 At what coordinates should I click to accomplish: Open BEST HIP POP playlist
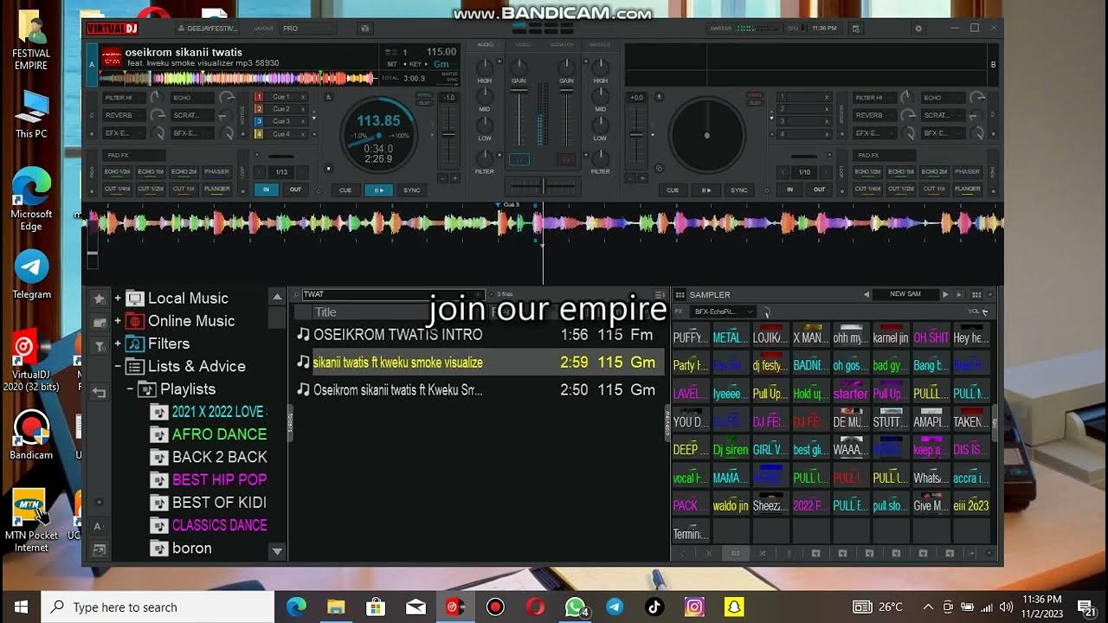point(219,479)
